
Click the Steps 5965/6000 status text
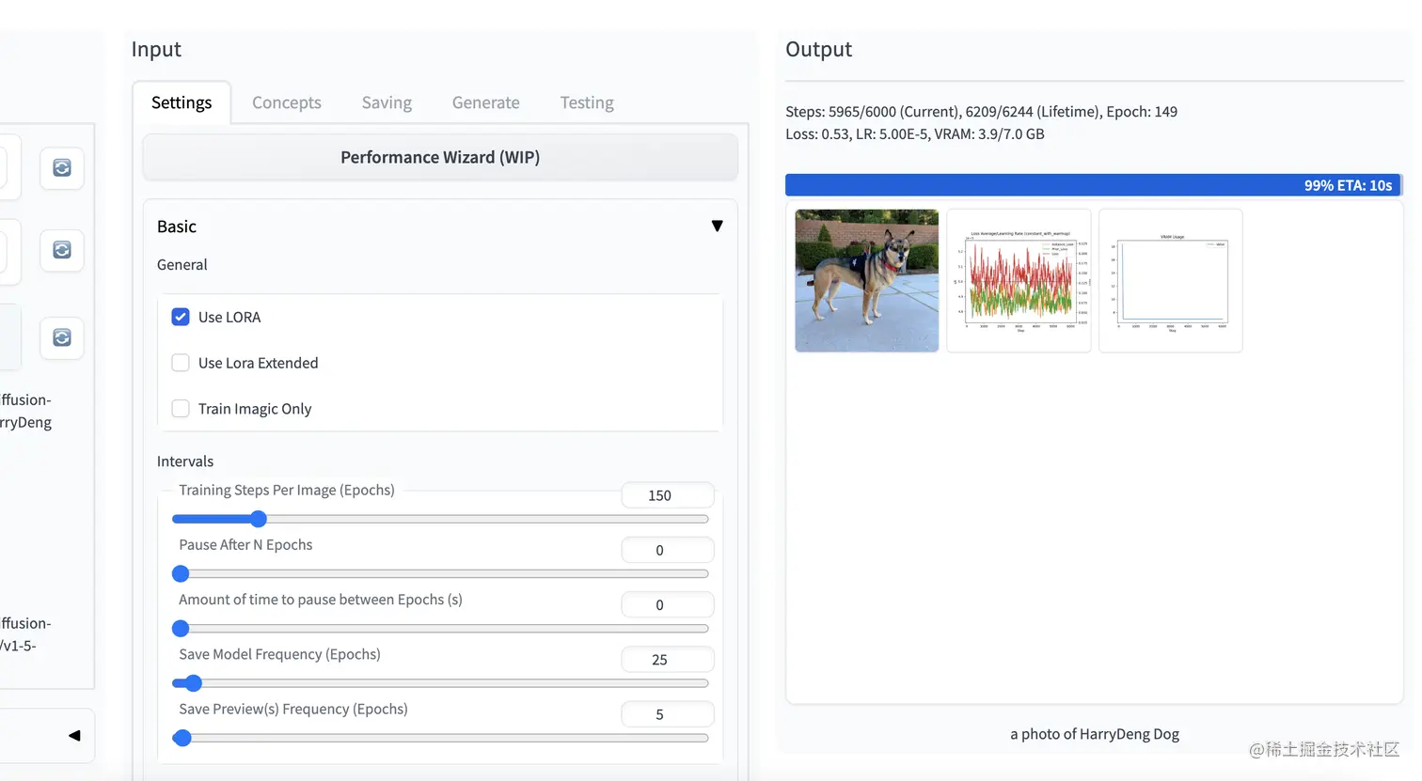(x=981, y=112)
